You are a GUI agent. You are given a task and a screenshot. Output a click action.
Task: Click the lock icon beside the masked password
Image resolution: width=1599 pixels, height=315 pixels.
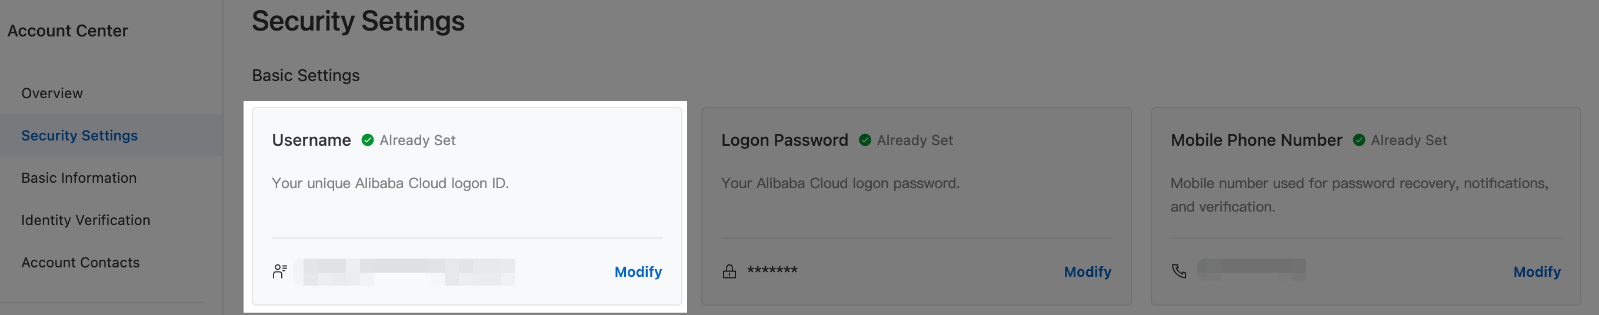point(729,272)
